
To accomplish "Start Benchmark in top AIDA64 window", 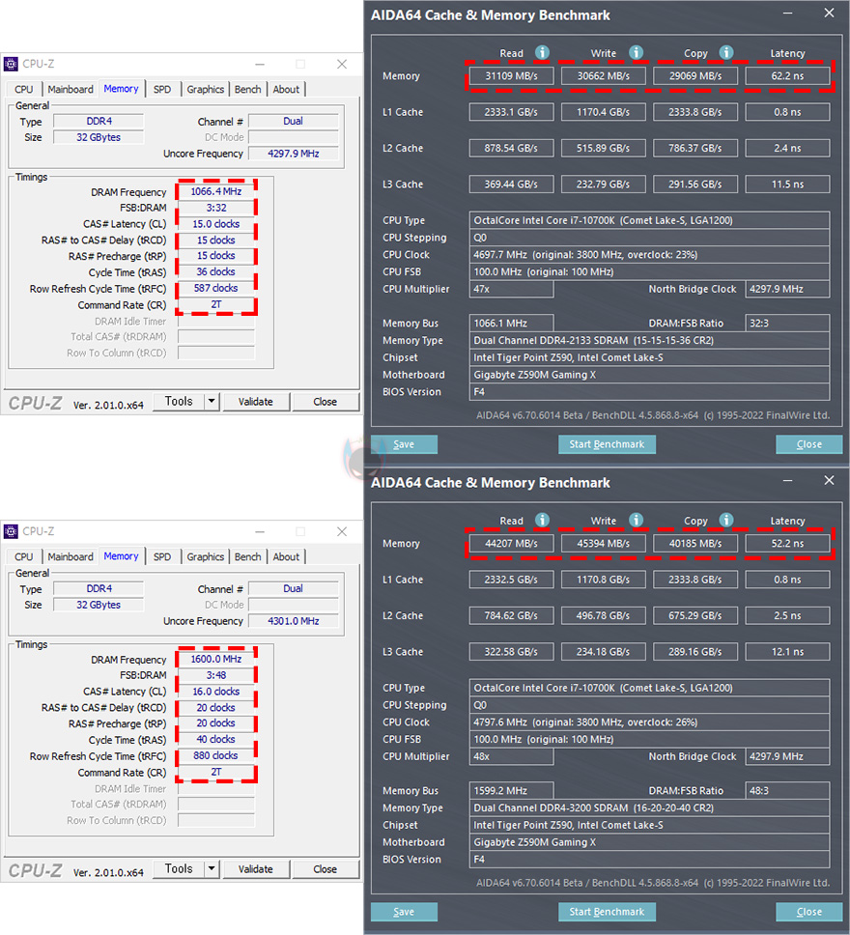I will tap(607, 444).
